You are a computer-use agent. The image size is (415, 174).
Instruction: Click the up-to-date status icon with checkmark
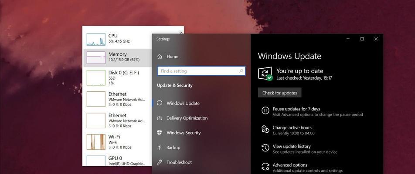[265, 74]
